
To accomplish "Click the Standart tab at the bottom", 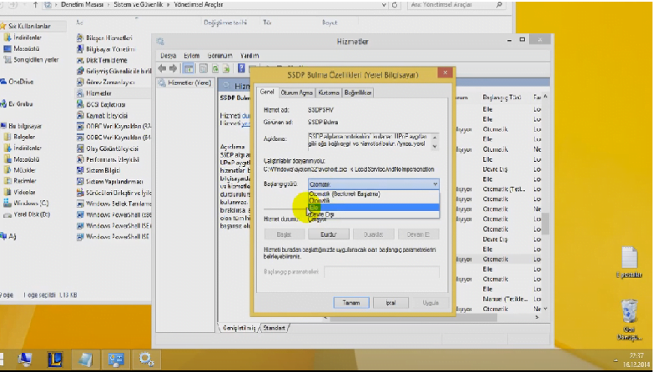I will click(274, 328).
